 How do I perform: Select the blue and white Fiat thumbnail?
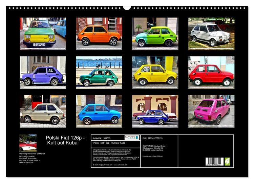(x=155, y=111)
